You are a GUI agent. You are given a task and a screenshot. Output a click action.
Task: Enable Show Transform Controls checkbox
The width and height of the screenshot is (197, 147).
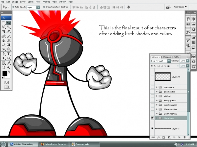tap(44, 7)
